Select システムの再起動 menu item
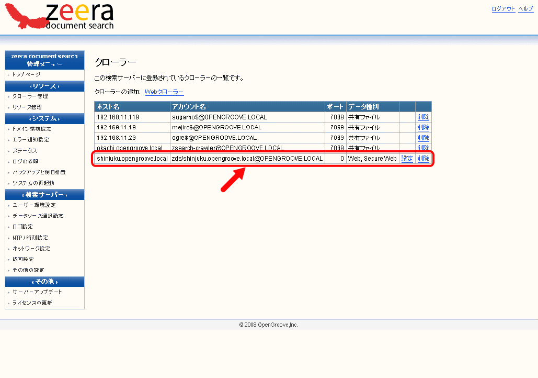The height and width of the screenshot is (378, 538). pos(33,183)
